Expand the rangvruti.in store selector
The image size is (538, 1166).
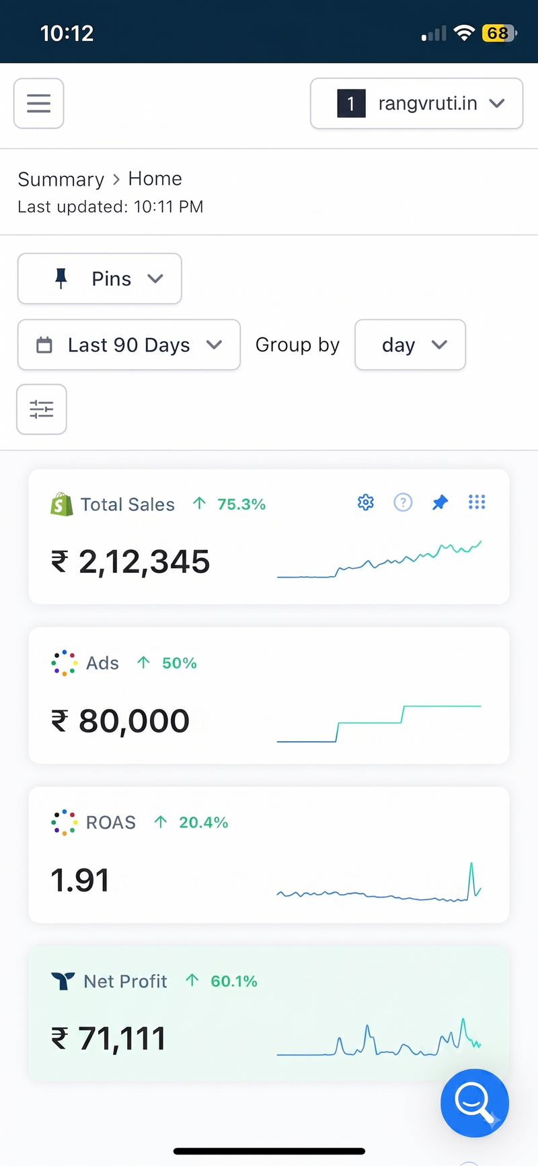point(416,103)
